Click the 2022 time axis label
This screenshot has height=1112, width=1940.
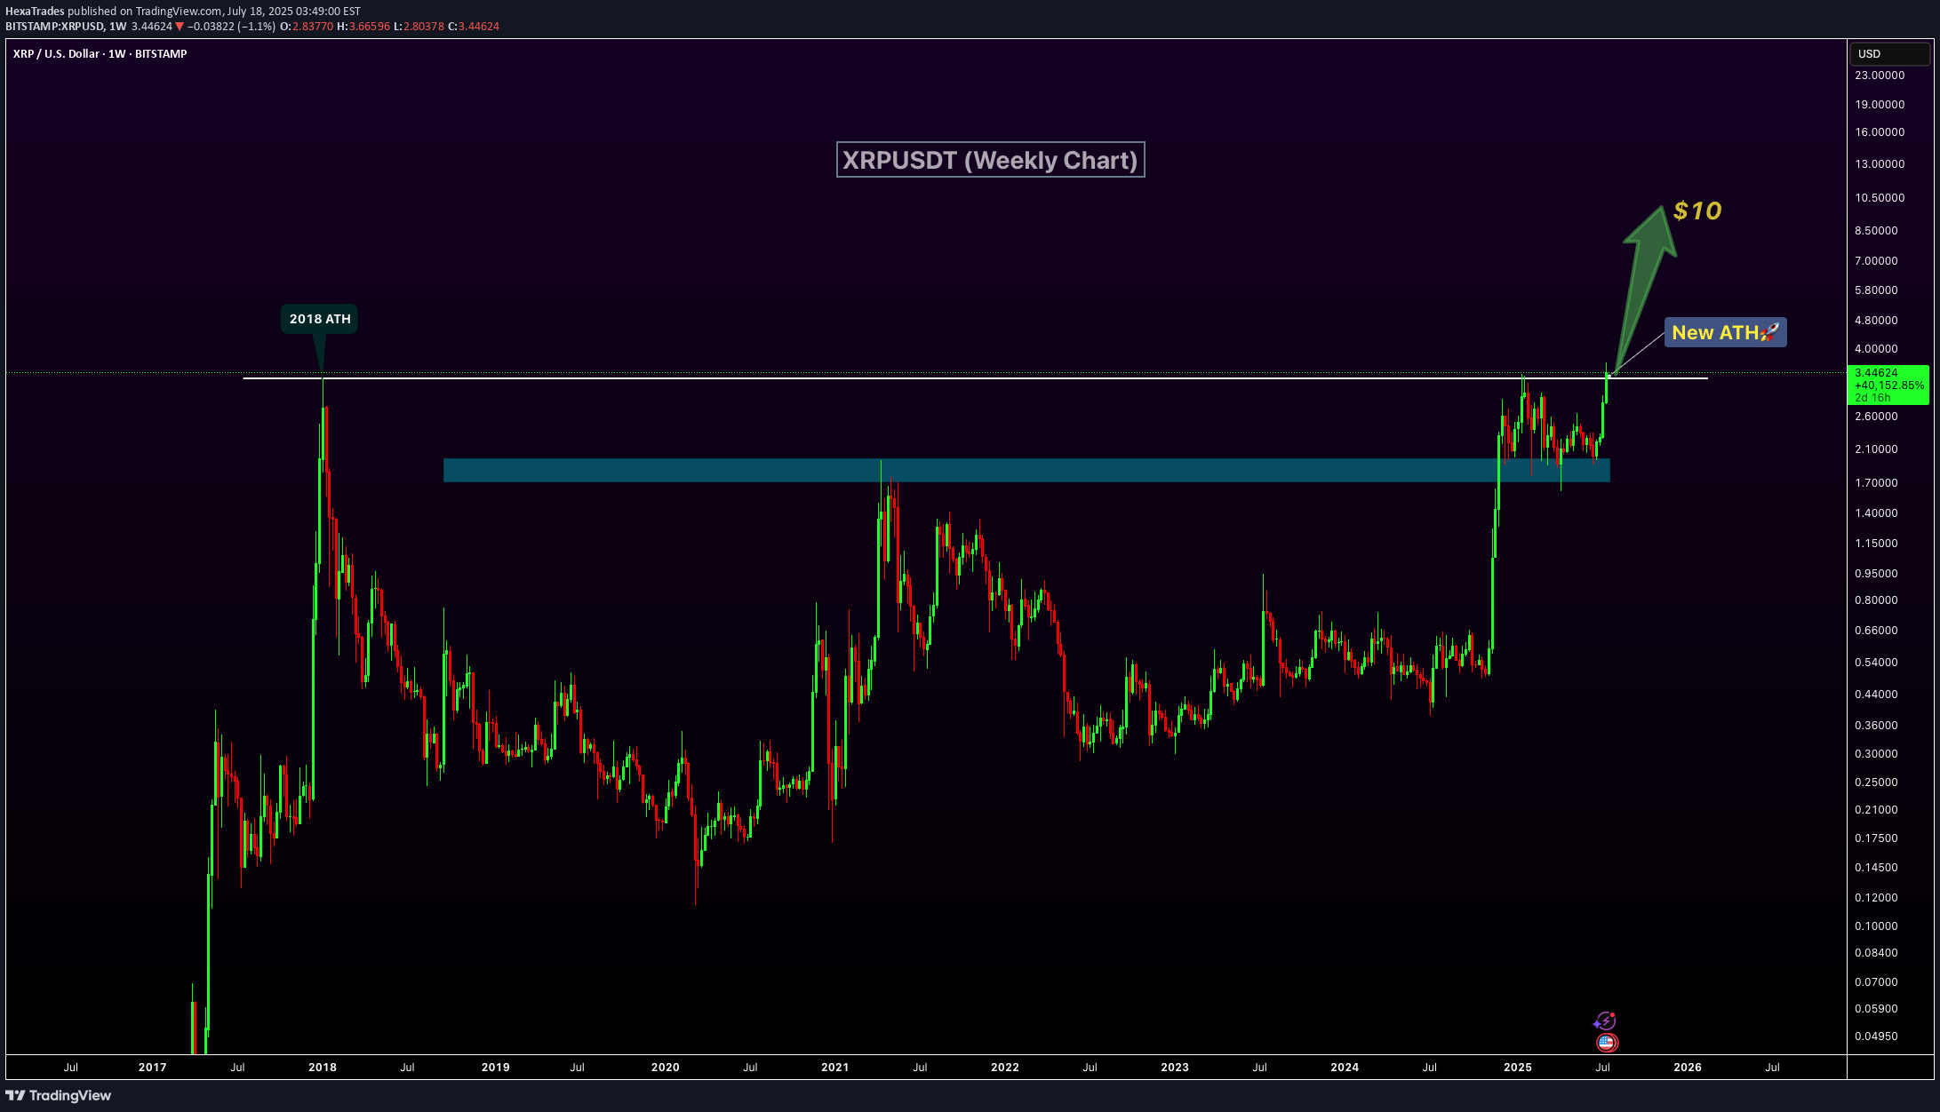1005,1068
